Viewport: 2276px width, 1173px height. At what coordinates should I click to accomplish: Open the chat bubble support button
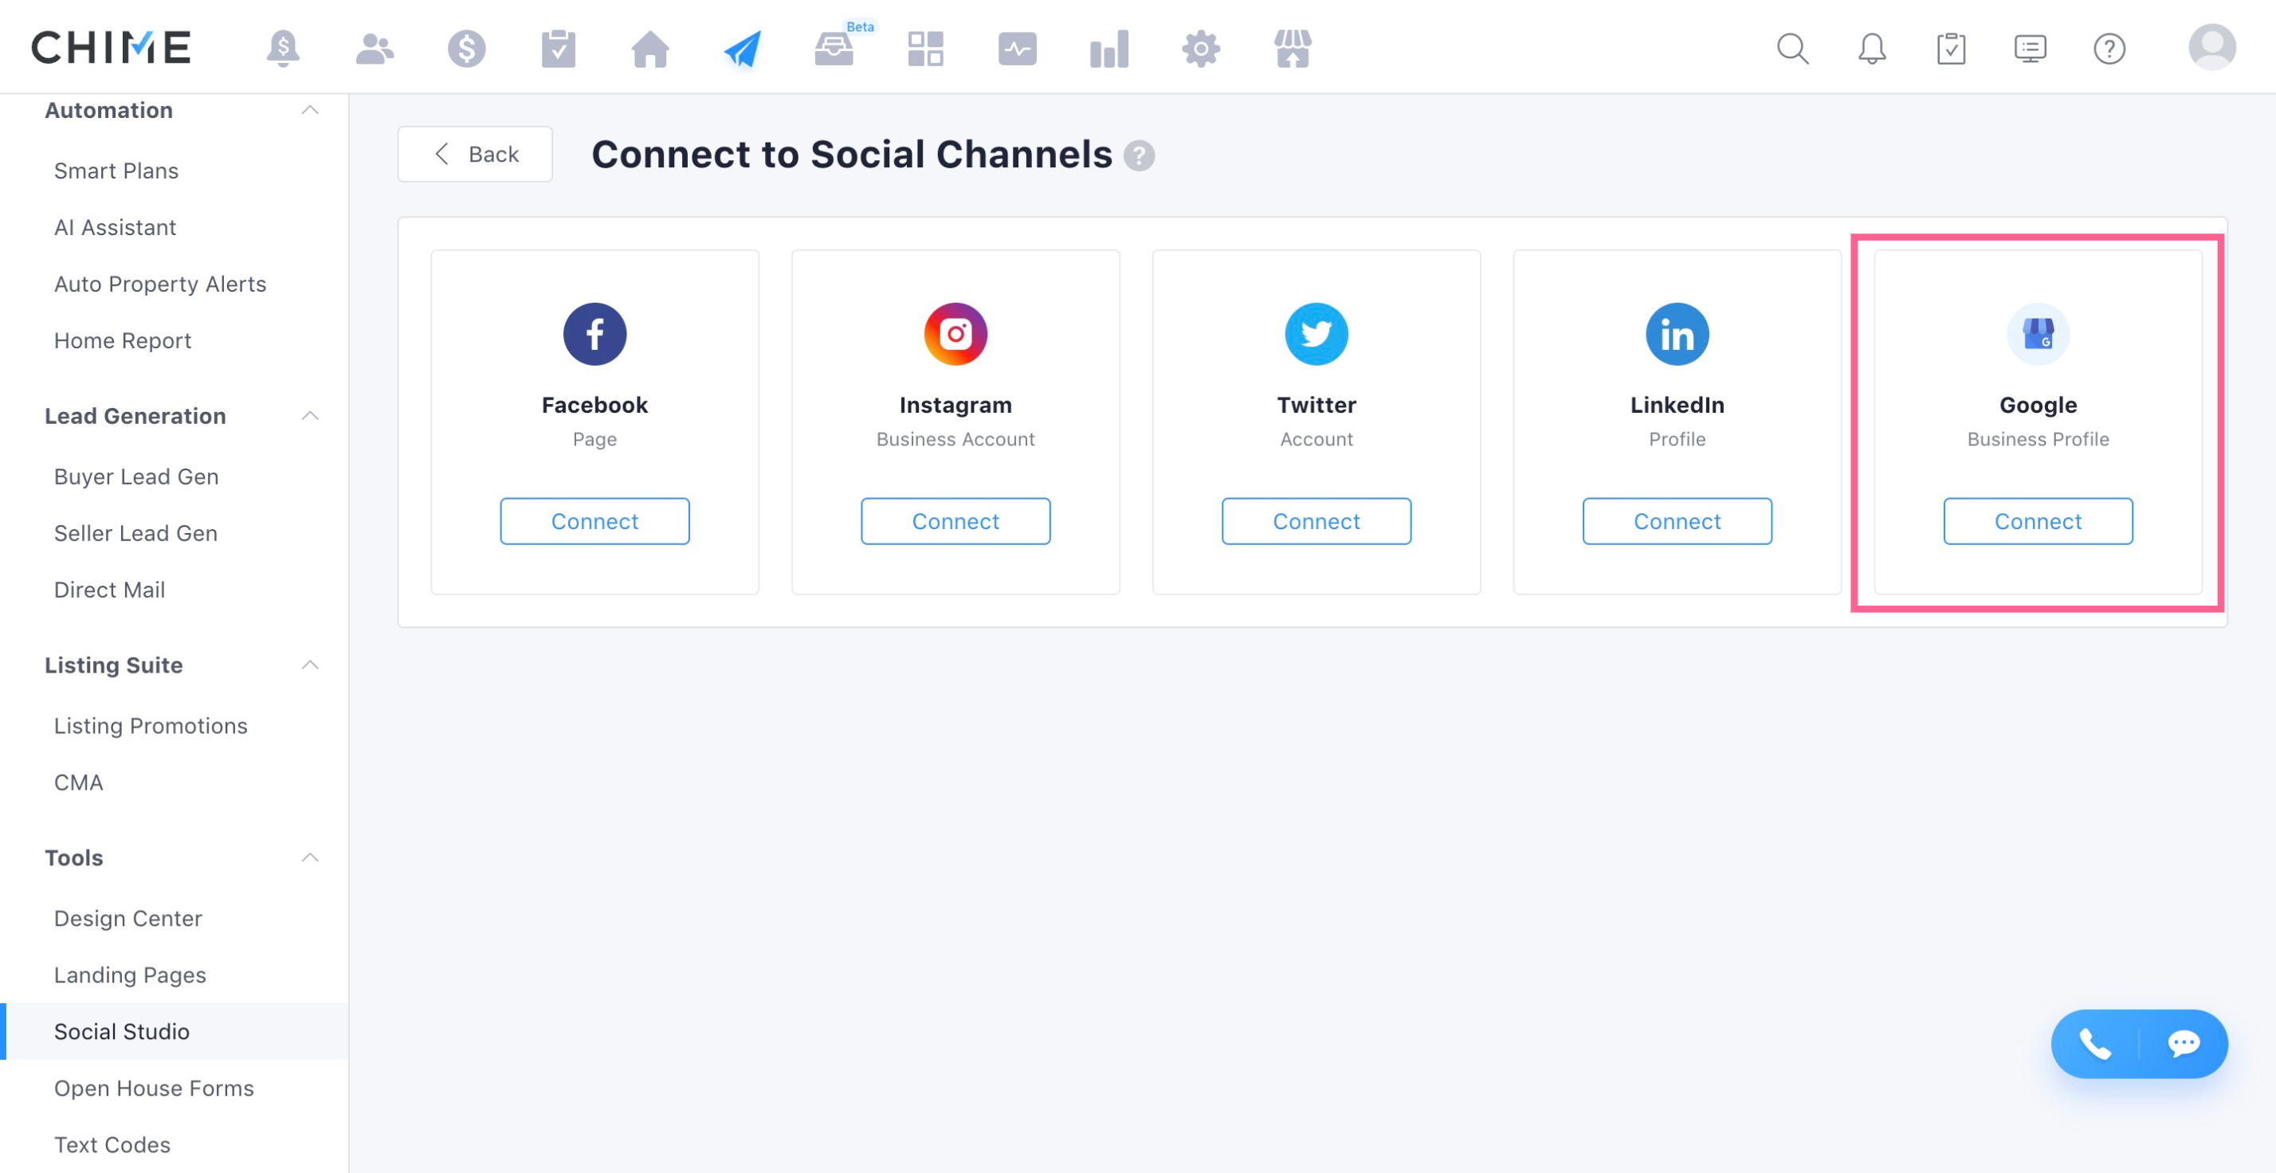[x=2184, y=1044]
